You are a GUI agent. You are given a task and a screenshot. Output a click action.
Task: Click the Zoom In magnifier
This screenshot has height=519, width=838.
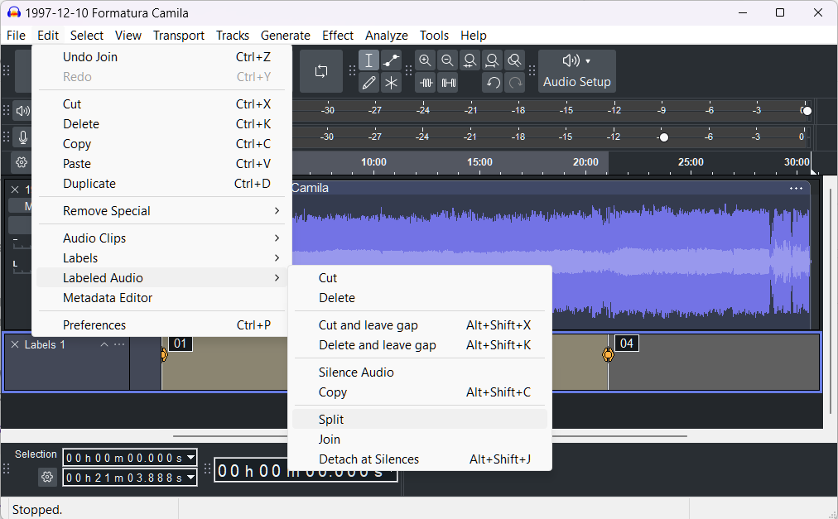pos(425,60)
